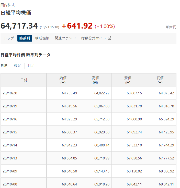Click the opening value 68,564.85
180x188 pixels.
[70, 158]
